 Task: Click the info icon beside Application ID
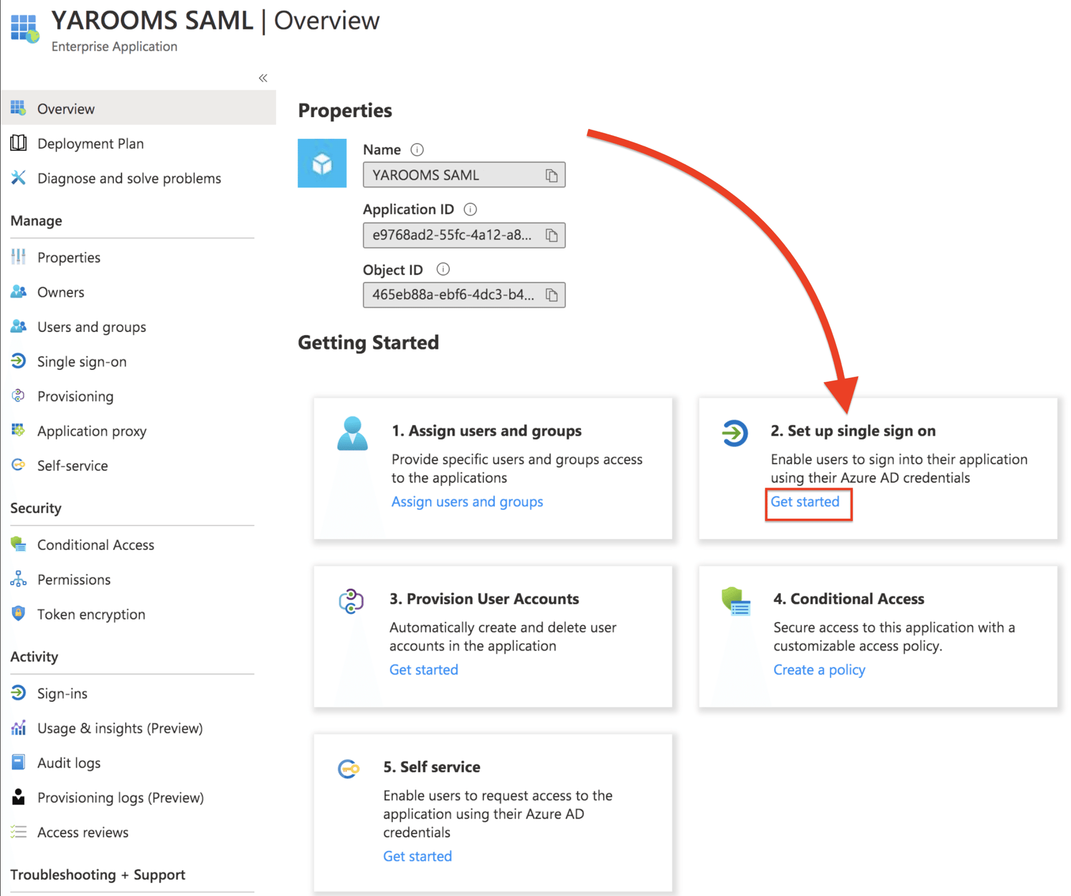coord(470,209)
